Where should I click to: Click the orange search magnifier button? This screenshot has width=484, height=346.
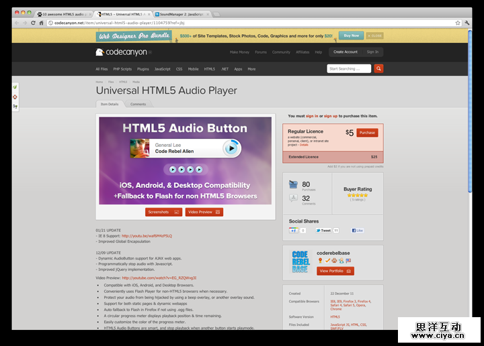tap(378, 68)
